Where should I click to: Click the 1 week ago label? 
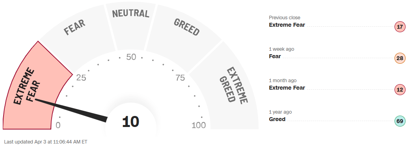tap(281, 49)
